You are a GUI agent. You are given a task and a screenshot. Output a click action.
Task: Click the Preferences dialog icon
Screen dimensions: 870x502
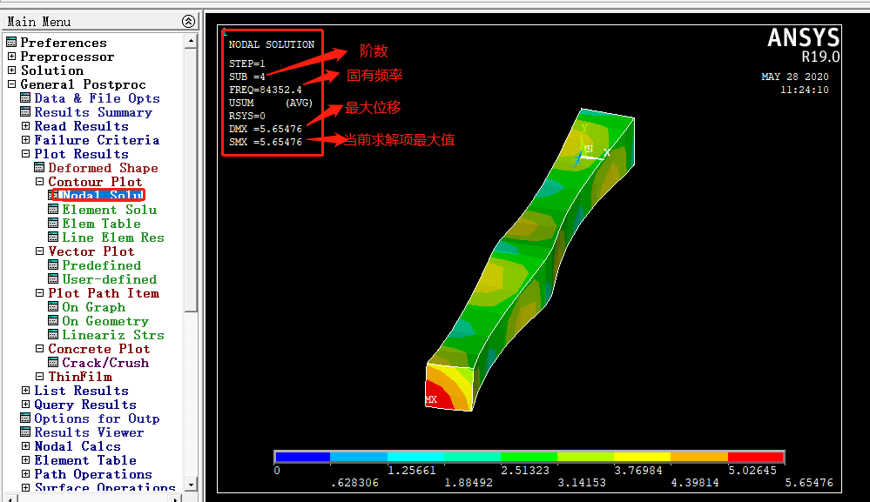[x=11, y=42]
